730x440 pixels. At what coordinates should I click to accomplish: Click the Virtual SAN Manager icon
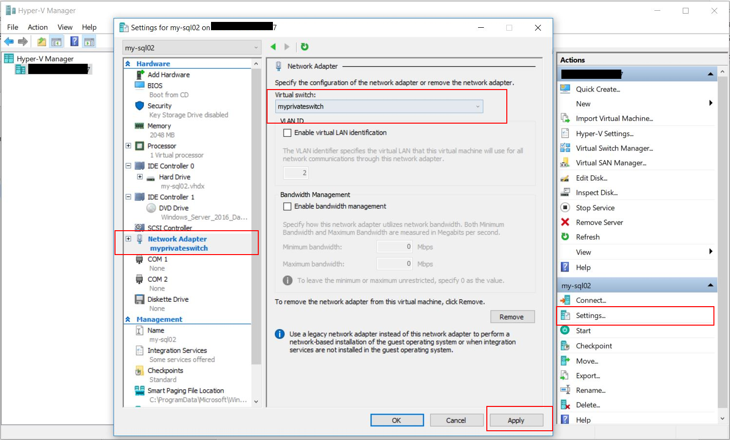pyautogui.click(x=565, y=163)
